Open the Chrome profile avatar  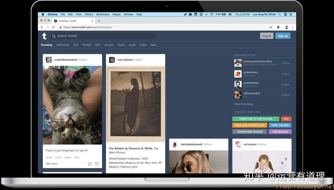tap(287, 27)
